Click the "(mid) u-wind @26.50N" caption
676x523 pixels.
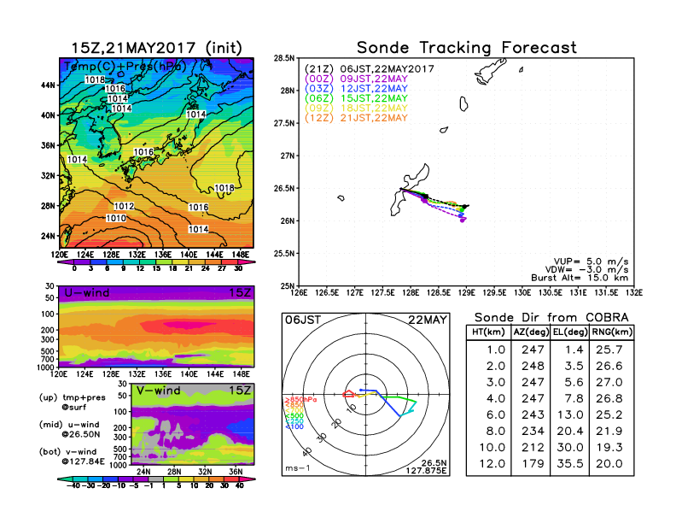[x=69, y=429]
